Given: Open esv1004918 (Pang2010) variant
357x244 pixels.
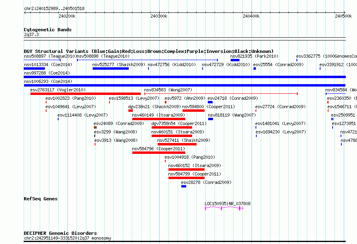Looking at the screenshot, I should [x=190, y=157].
